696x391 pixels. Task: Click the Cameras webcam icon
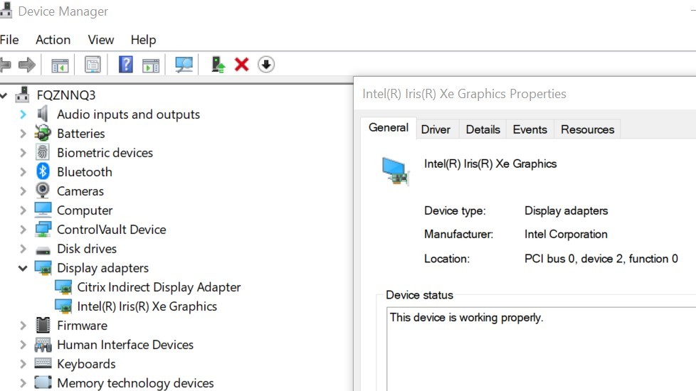(43, 191)
